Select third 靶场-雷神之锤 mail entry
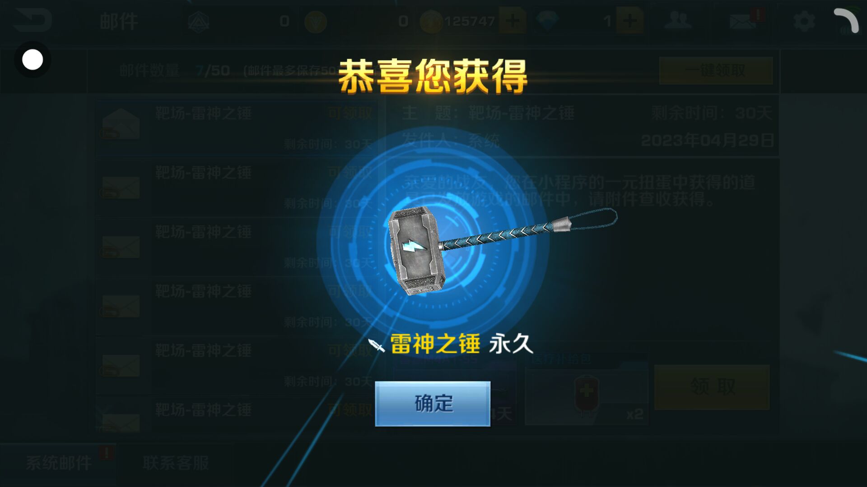 (x=235, y=246)
